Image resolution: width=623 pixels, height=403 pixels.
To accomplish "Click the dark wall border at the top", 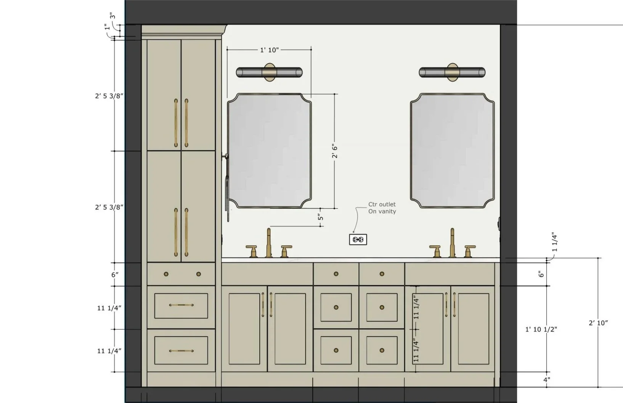I will point(343,11).
